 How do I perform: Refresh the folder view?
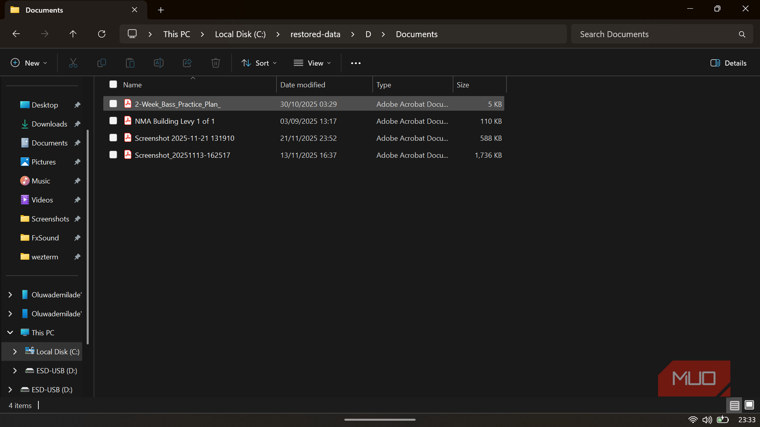point(101,34)
